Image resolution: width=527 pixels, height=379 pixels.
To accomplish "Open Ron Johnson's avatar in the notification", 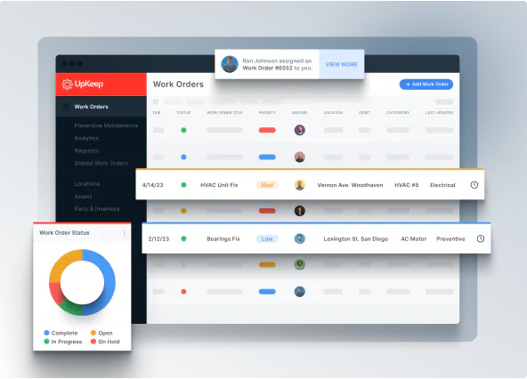I will (230, 64).
